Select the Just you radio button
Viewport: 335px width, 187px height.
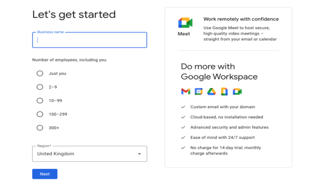[40, 74]
